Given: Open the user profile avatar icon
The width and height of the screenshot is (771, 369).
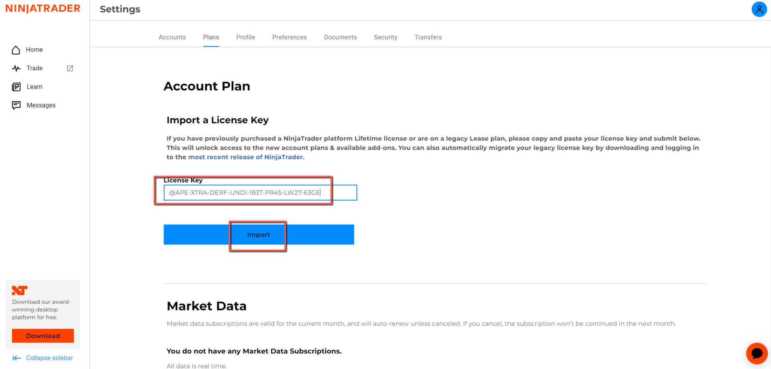Looking at the screenshot, I should pyautogui.click(x=759, y=9).
